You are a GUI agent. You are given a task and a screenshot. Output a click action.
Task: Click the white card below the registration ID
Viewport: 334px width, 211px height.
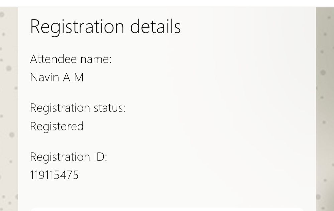[x=167, y=209]
